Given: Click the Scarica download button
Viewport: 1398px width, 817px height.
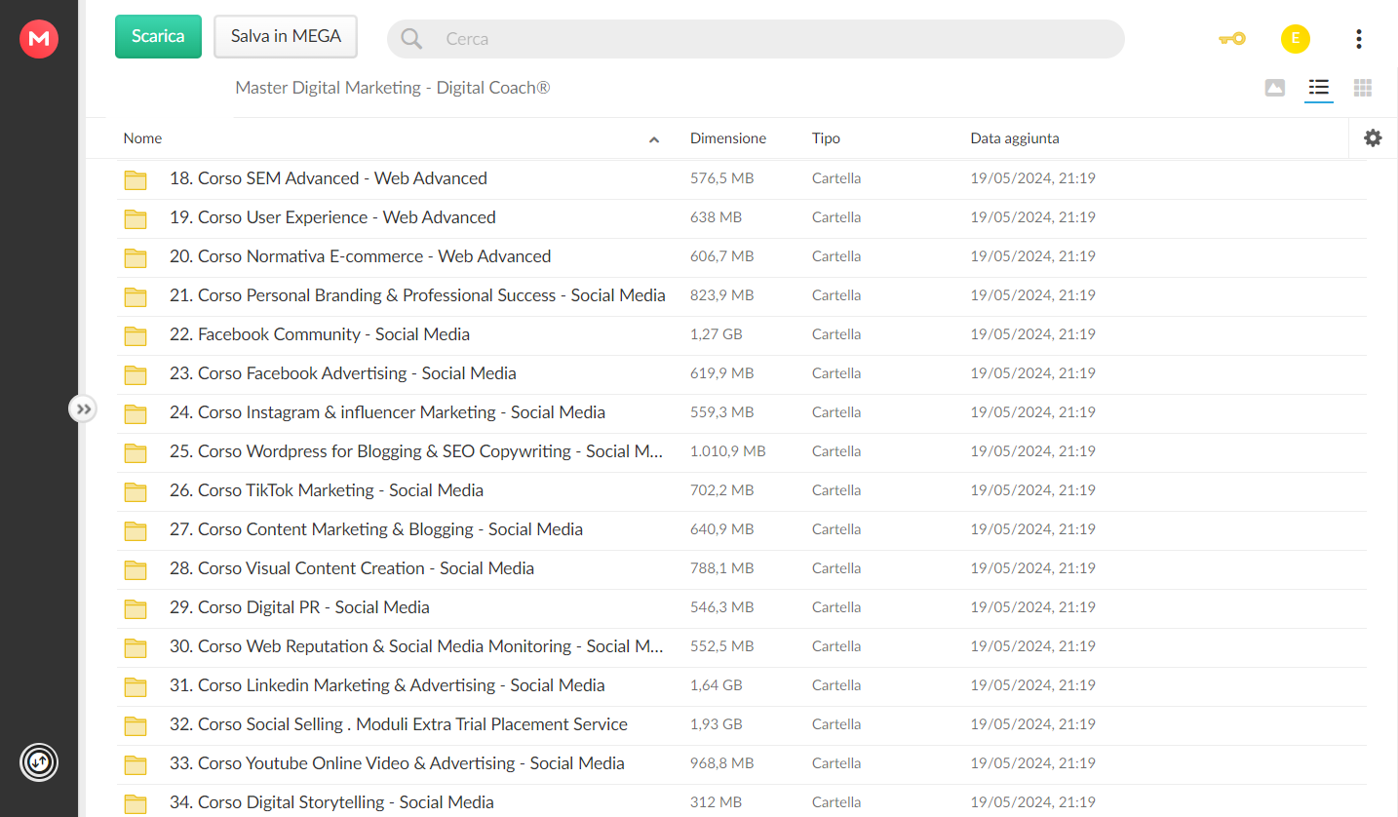Looking at the screenshot, I should pos(158,36).
